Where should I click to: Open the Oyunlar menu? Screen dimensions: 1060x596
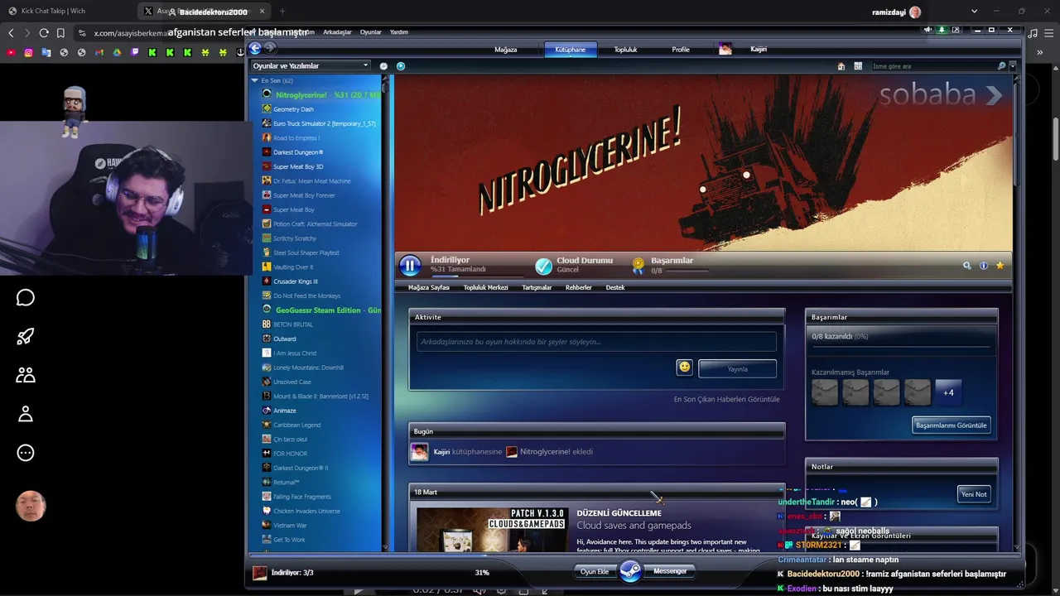370,32
